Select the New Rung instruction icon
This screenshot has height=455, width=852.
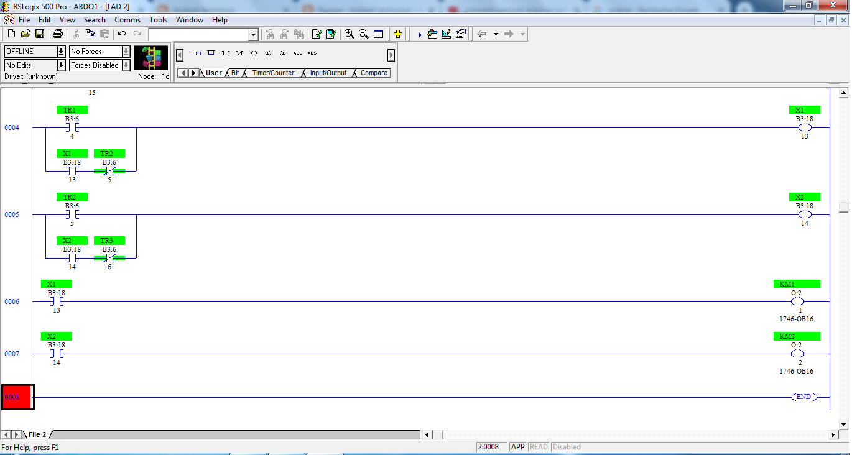coord(197,53)
